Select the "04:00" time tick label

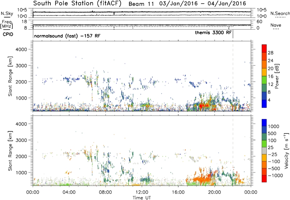tap(69, 192)
